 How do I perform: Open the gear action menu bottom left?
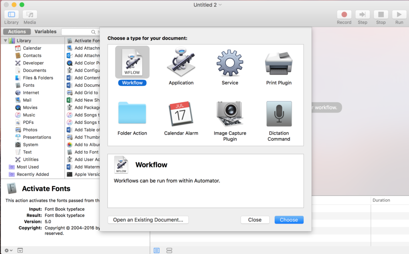tap(6, 250)
